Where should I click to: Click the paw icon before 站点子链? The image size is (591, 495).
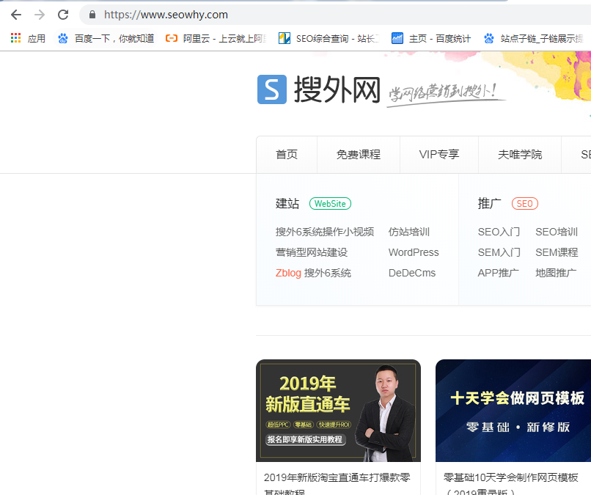489,38
